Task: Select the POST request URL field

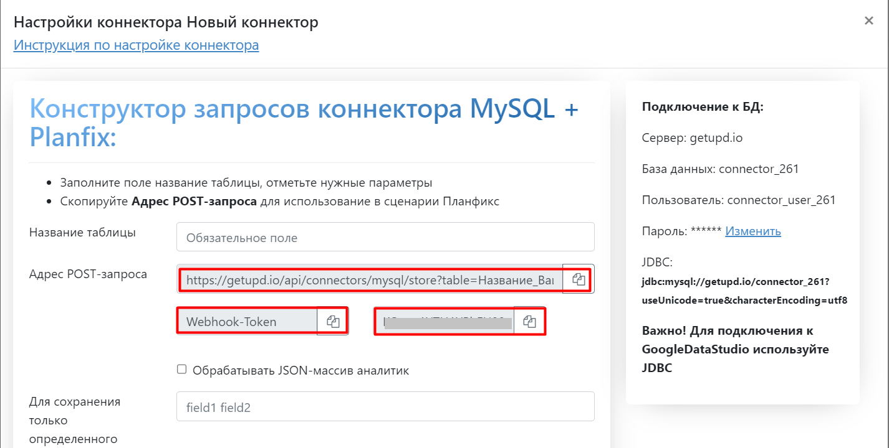Action: 370,279
